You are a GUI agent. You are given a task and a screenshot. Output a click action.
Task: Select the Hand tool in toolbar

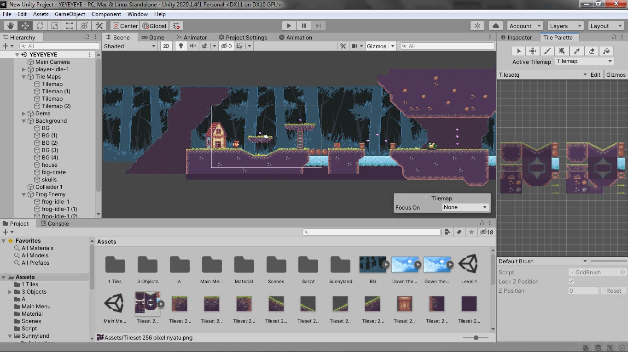10,26
